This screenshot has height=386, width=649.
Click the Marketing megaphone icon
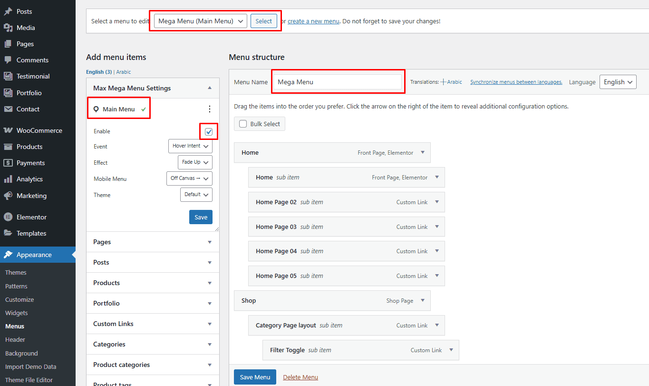8,196
